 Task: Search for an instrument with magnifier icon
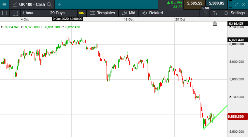[49, 5]
